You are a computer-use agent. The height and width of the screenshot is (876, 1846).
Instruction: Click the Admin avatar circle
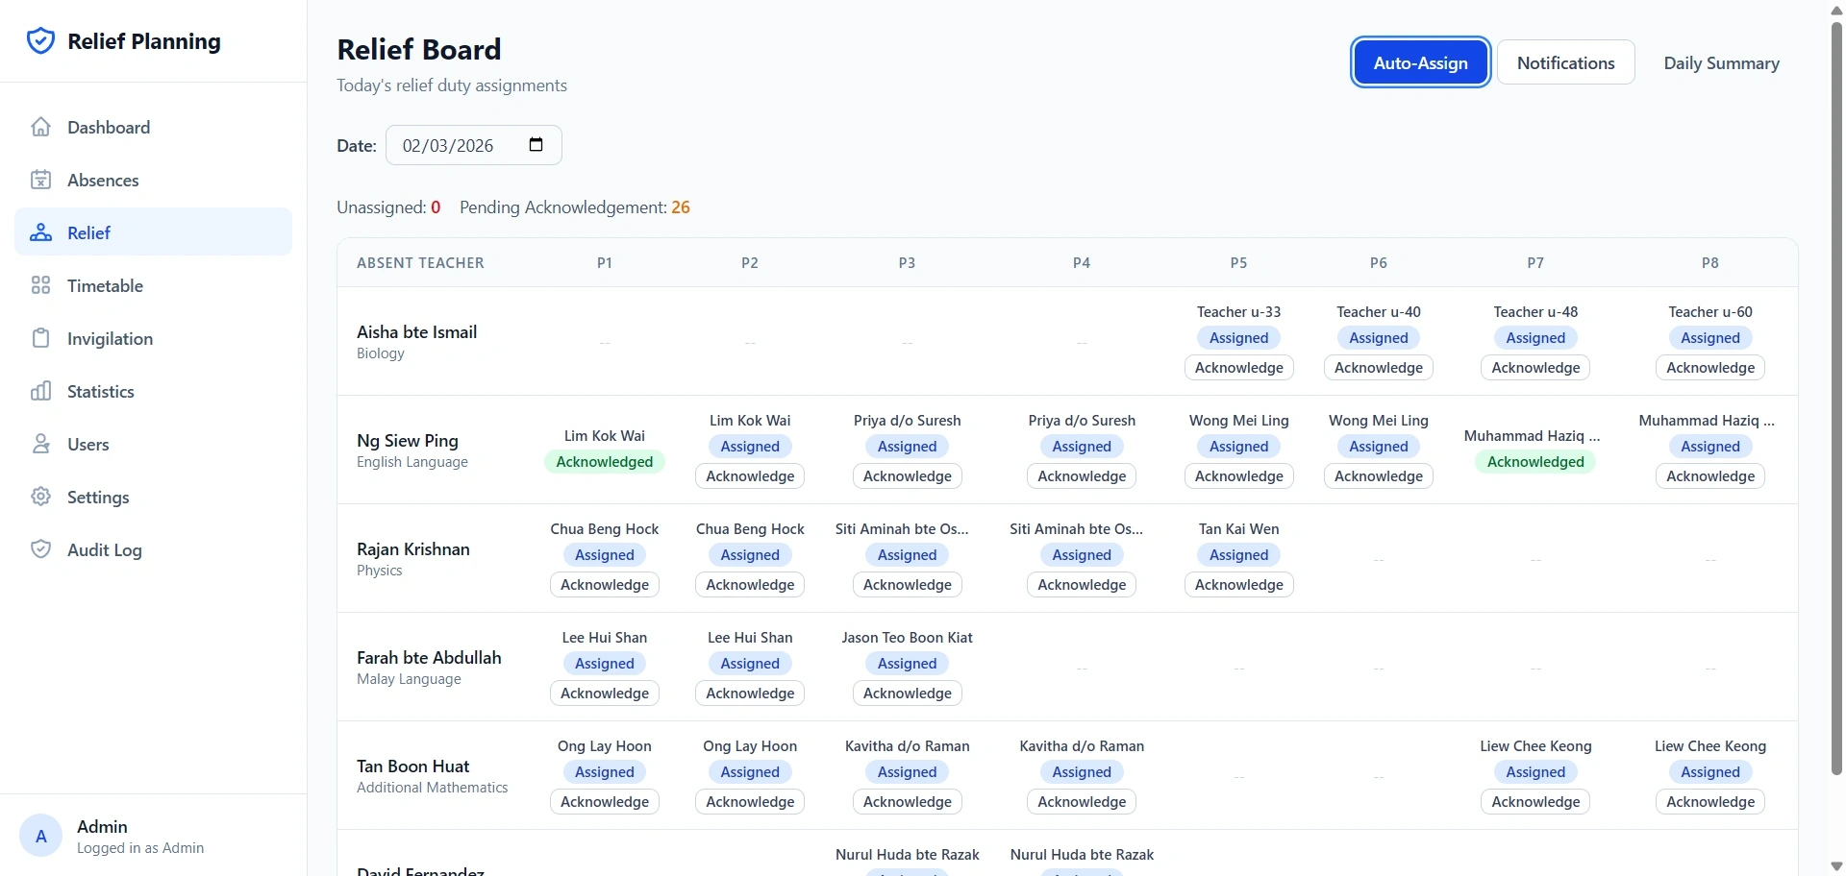(x=40, y=837)
